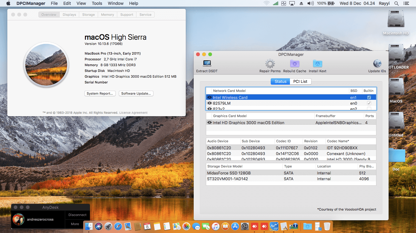Select the Conexant (Unknown) audio row

[291, 154]
